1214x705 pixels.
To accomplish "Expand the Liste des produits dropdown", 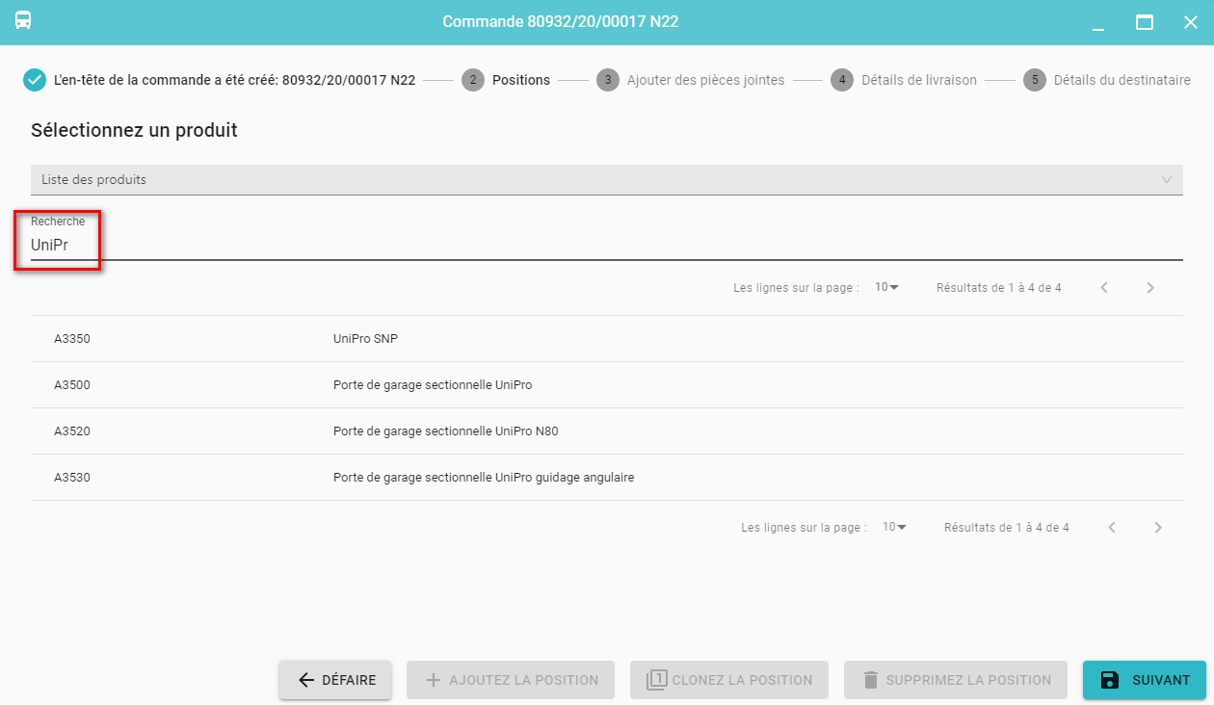I will (606, 180).
